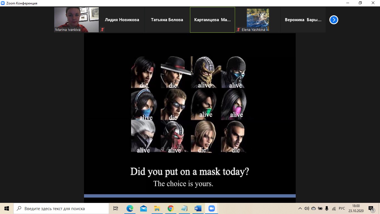The height and width of the screenshot is (214, 380).
Task: Click the Zoom logo in title bar
Action: pos(3,3)
